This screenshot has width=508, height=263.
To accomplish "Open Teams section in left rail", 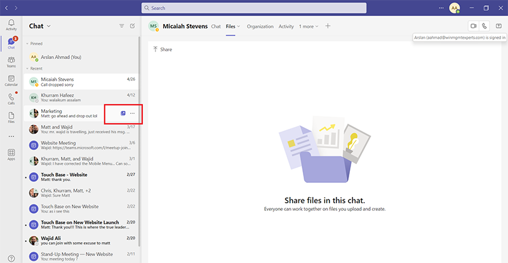I will coord(11,62).
